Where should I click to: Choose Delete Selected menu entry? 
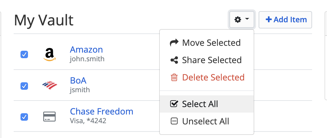tap(213, 77)
